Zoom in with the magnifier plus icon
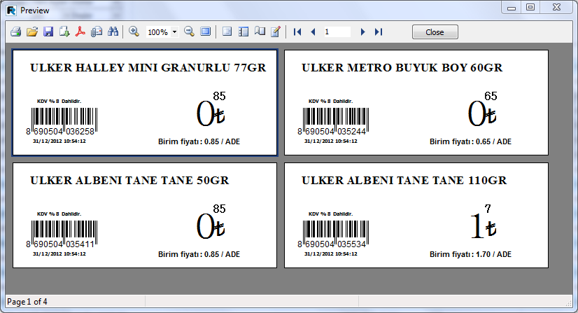 pos(134,32)
